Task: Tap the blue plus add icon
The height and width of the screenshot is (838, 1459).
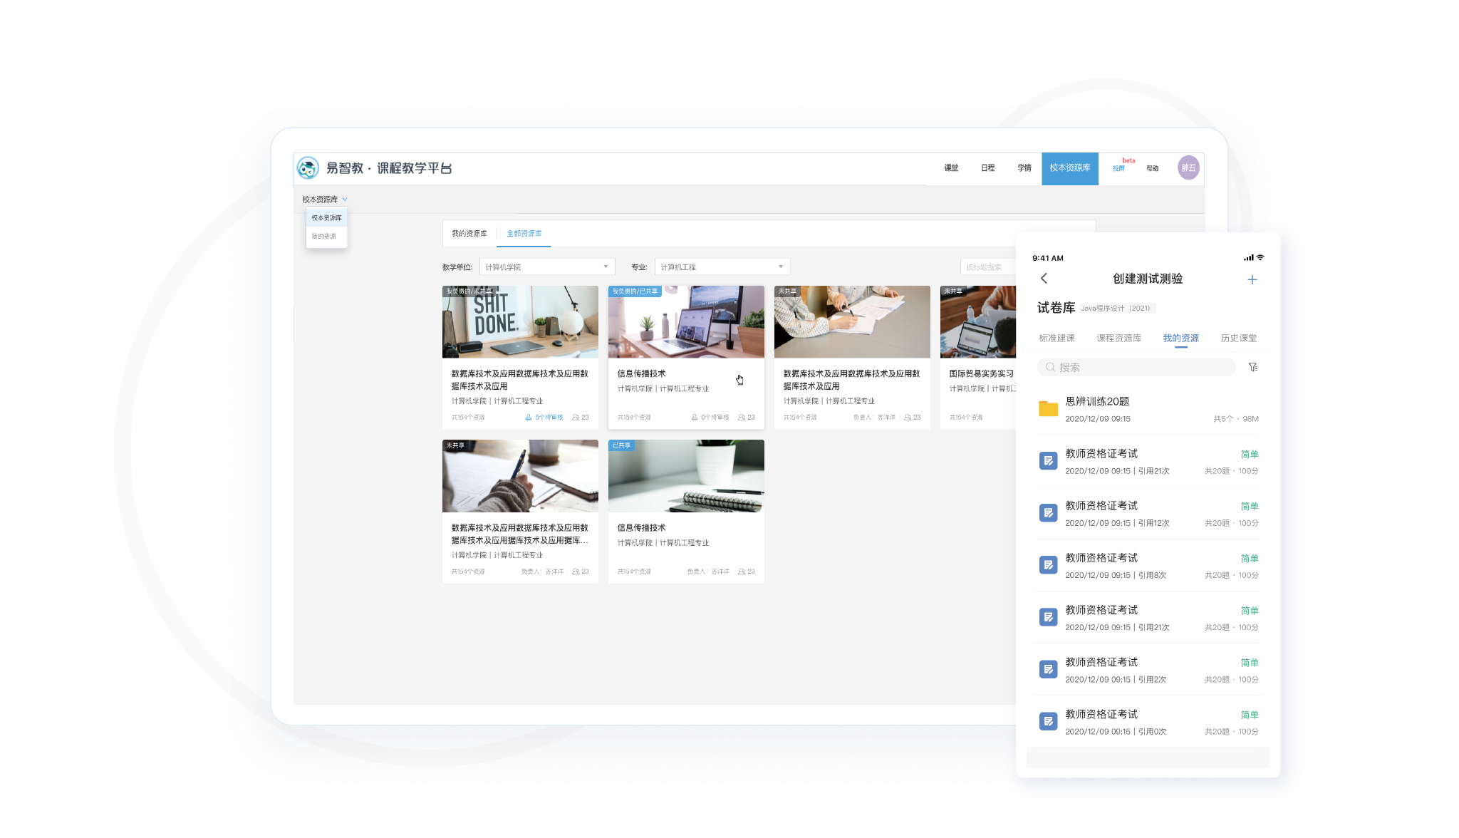Action: (1252, 279)
